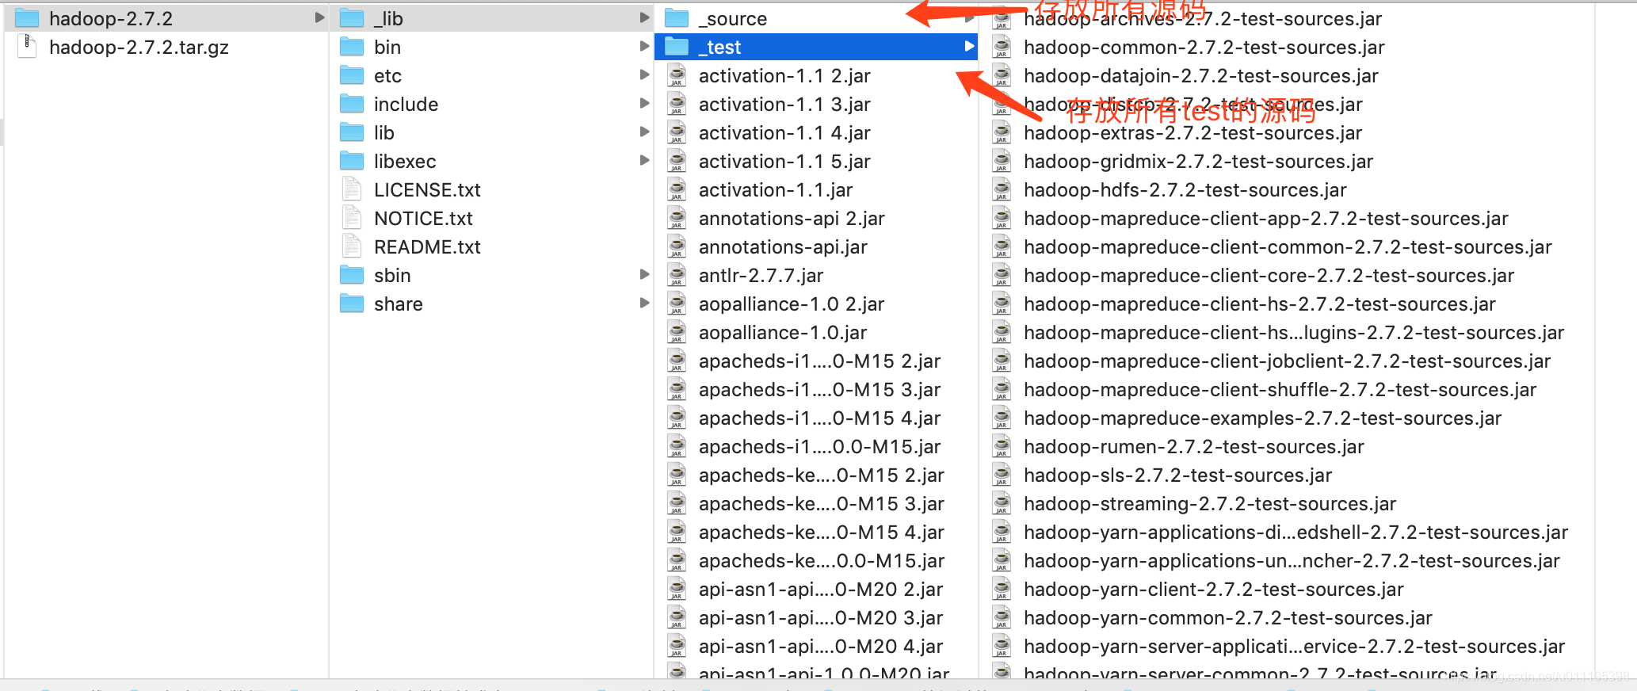Image resolution: width=1637 pixels, height=691 pixels.
Task: Expand the etc folder arrow
Action: [644, 74]
